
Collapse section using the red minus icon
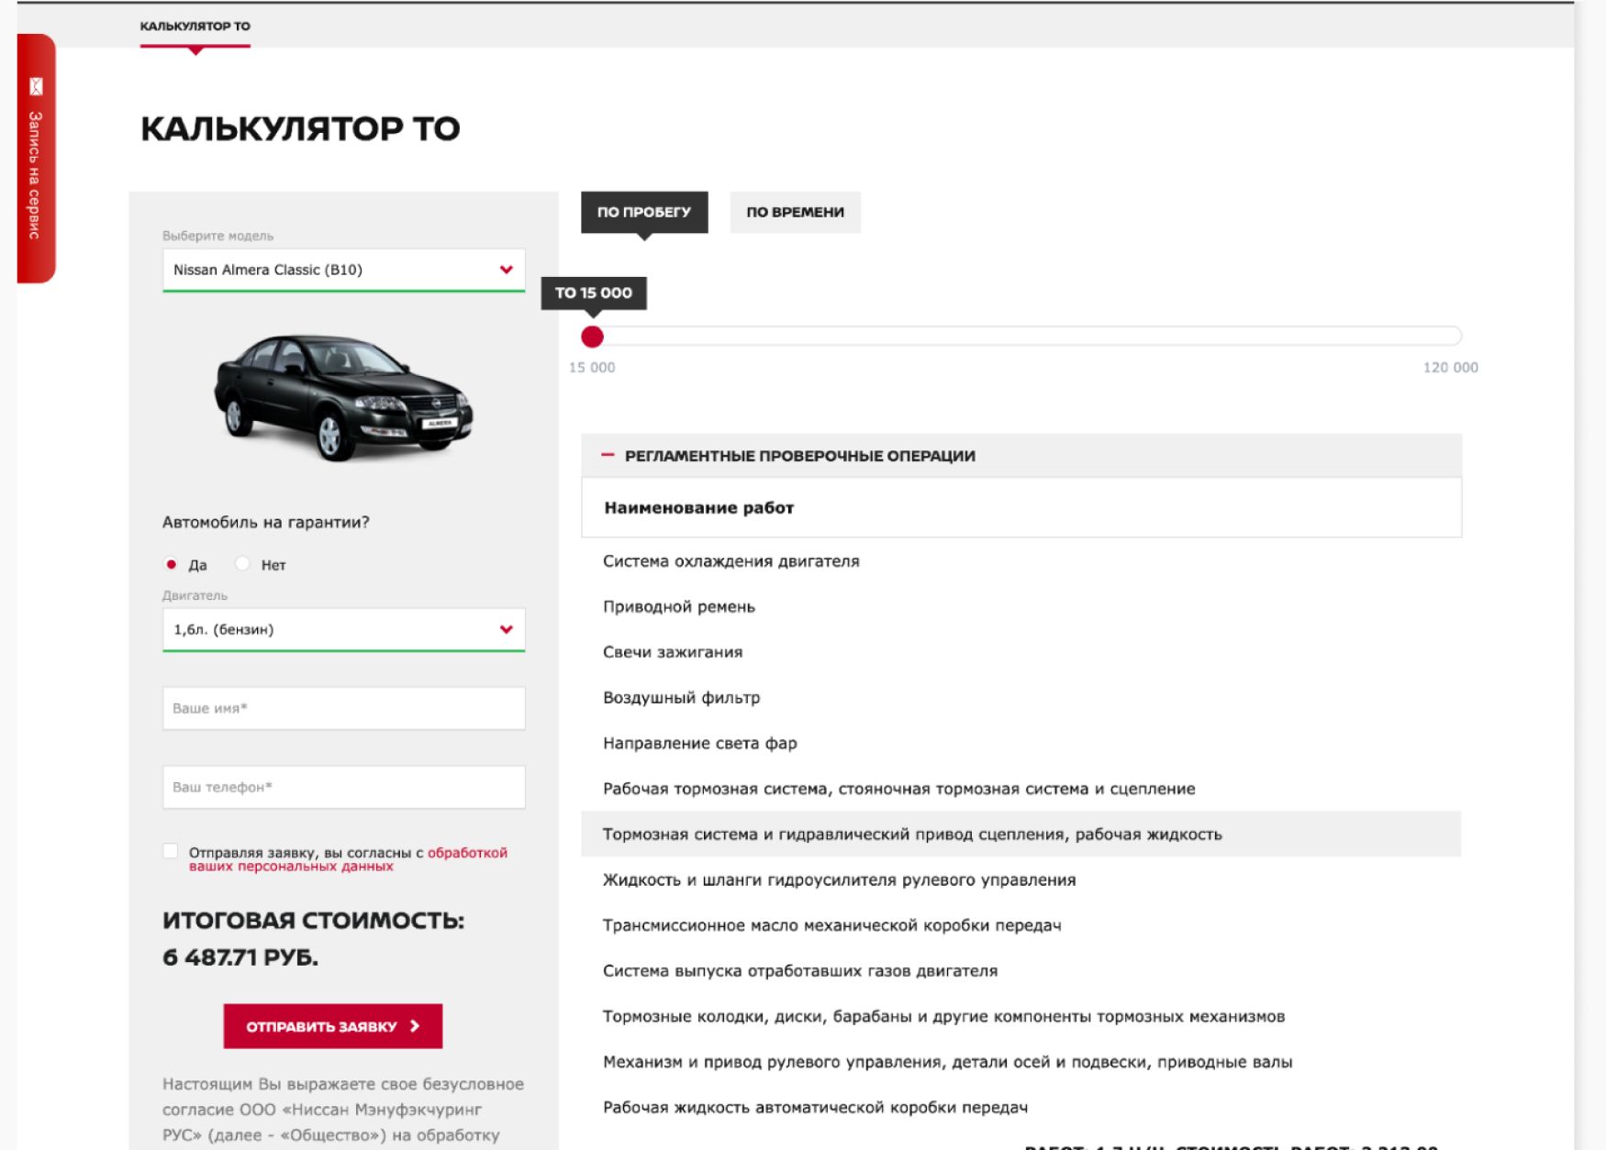(607, 455)
